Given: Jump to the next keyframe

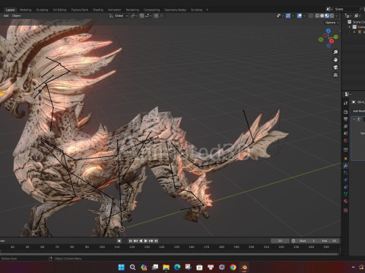Looking at the screenshot, I should (x=151, y=240).
